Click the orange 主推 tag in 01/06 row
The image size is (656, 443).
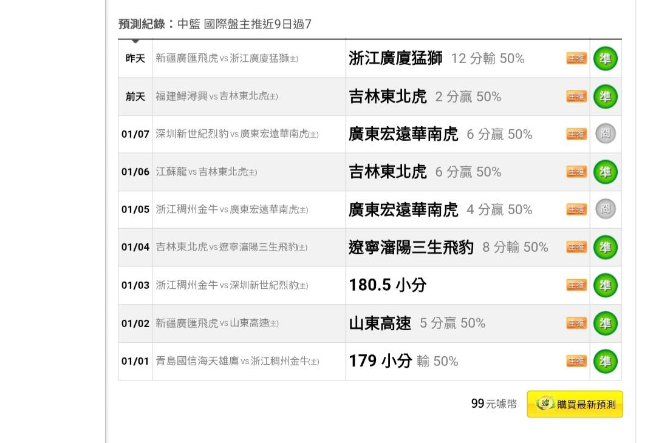[x=576, y=172]
